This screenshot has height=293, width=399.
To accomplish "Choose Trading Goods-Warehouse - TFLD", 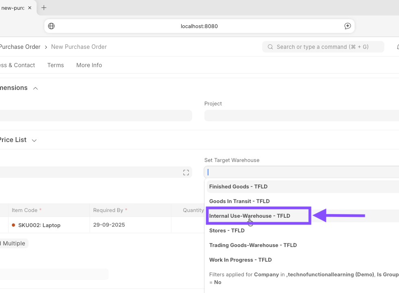I will [253, 245].
